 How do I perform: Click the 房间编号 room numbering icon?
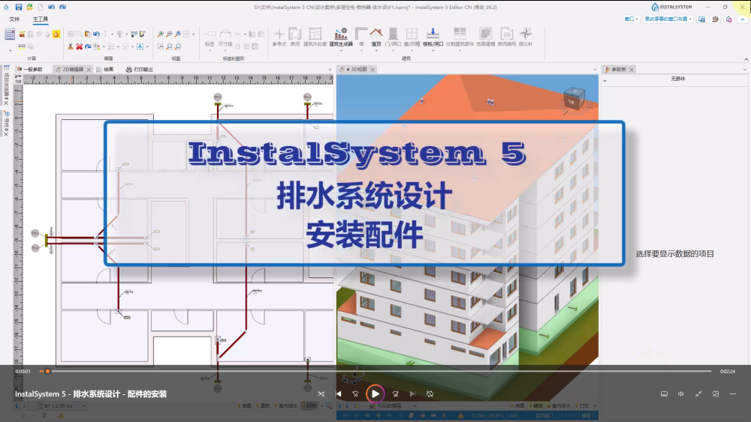pos(507,37)
